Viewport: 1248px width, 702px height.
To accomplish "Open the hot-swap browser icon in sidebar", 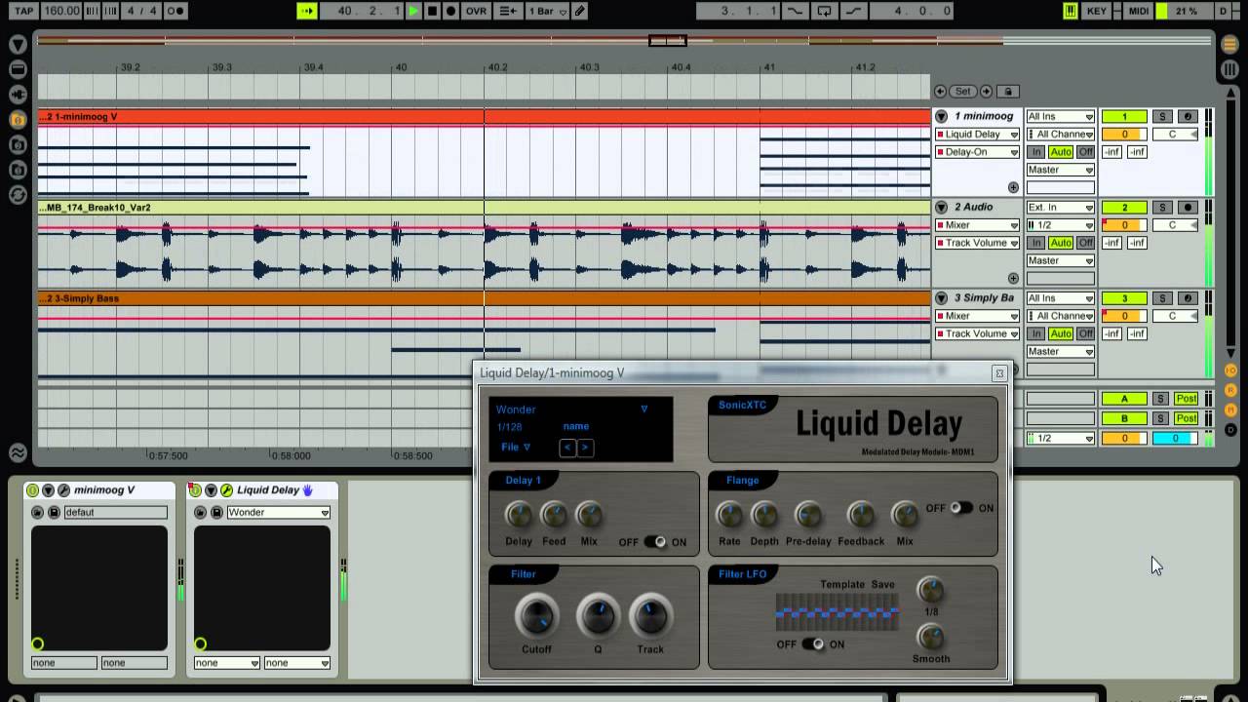I will (18, 195).
